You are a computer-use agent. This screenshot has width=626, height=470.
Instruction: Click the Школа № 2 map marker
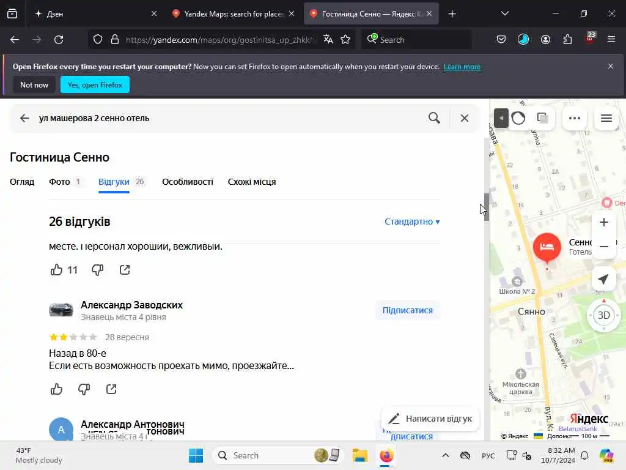coord(517,282)
